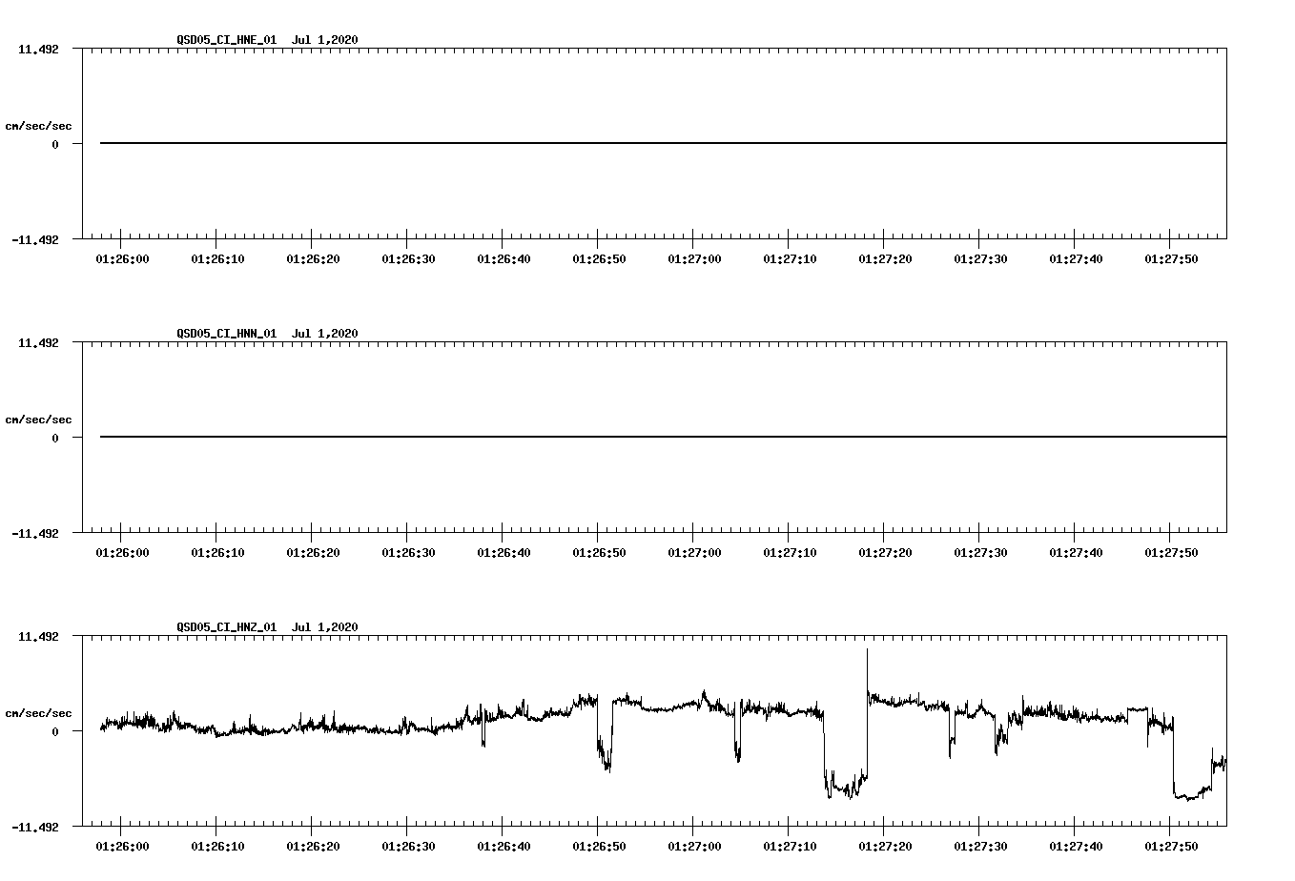
Task: Click 01:26:00 label under HNE plot
Action: point(122,258)
